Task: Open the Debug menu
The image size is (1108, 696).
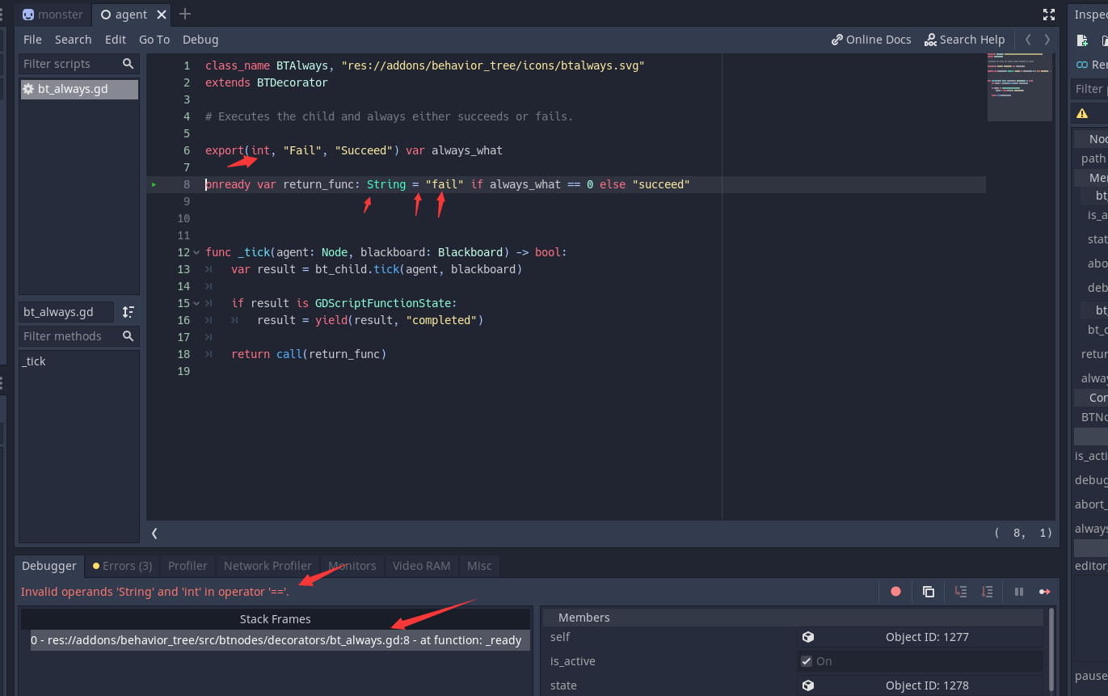Action: coord(200,40)
